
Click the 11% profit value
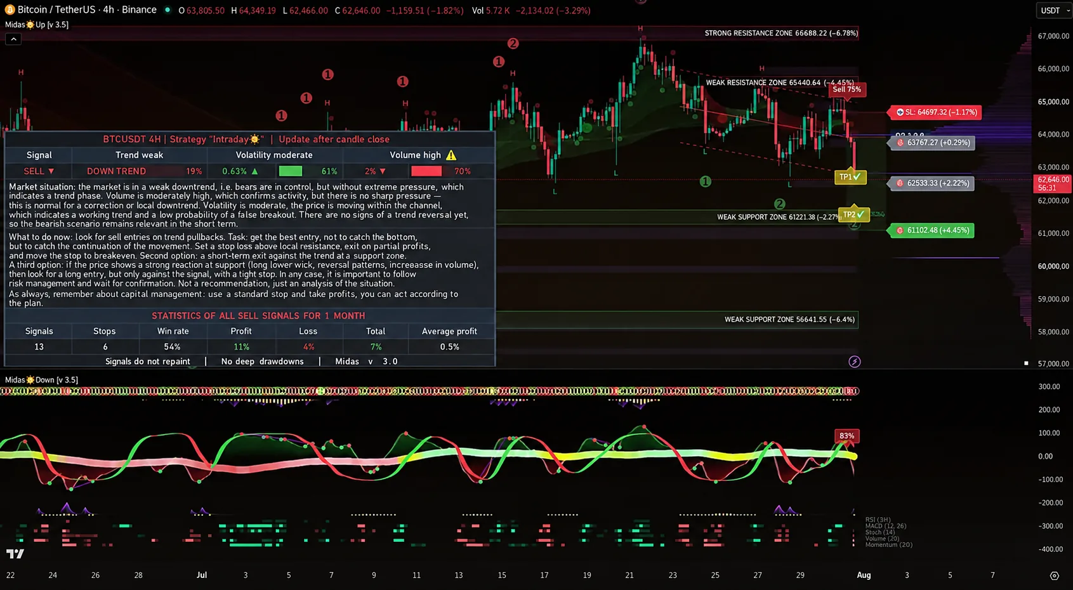pos(241,347)
